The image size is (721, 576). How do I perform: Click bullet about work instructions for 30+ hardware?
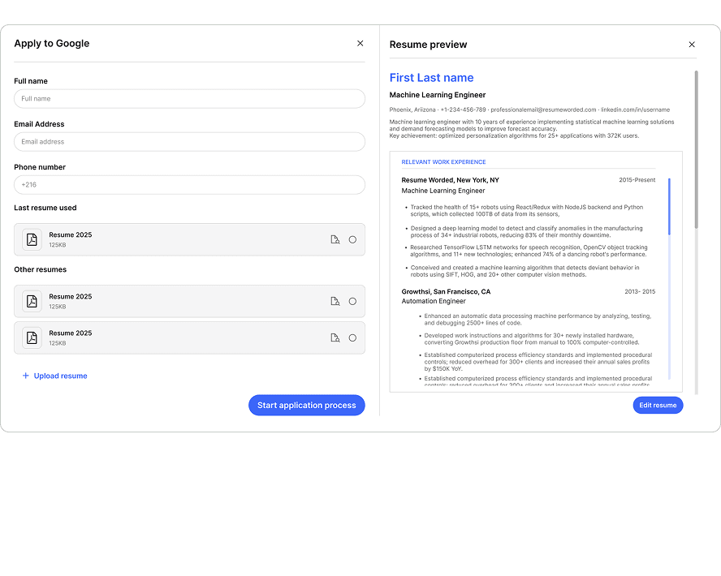click(x=531, y=339)
